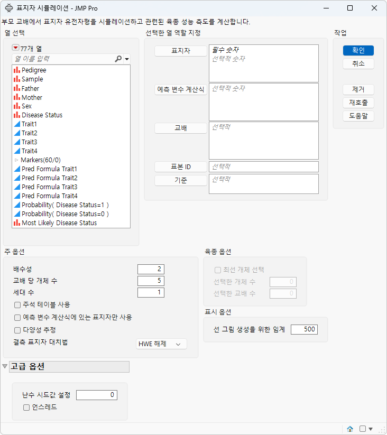This screenshot has width=387, height=435.
Task: Assign columns with the 표지자 role button
Action: coord(181,51)
